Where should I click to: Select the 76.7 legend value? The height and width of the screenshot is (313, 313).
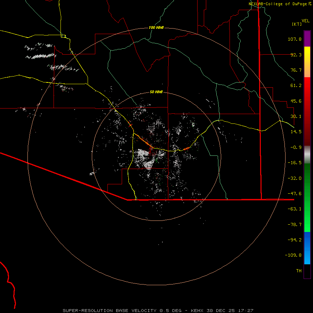pyautogui.click(x=296, y=70)
